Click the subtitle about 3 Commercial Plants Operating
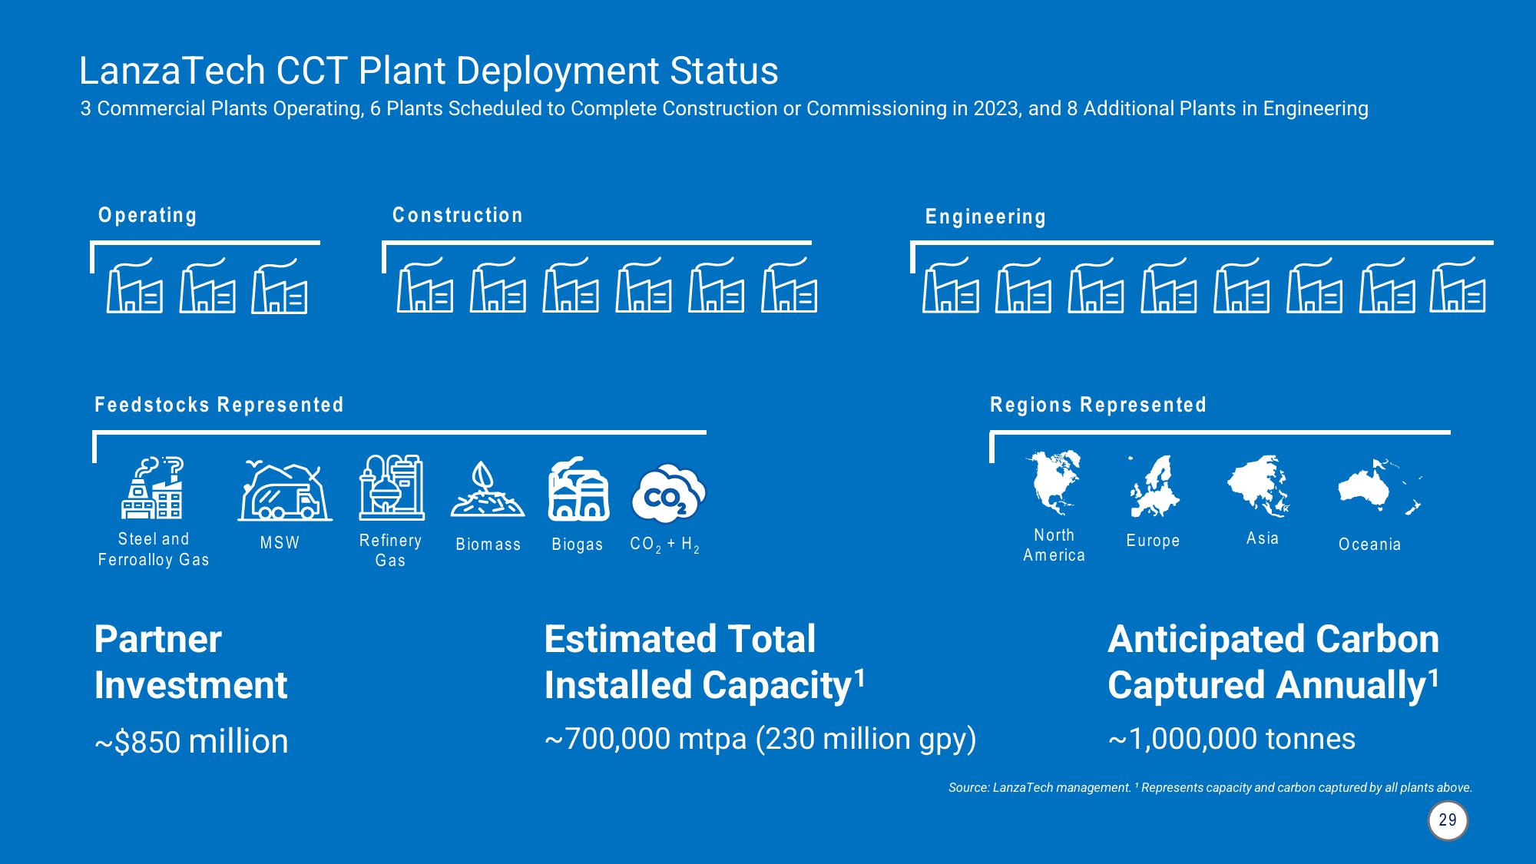Image resolution: width=1536 pixels, height=864 pixels. [x=724, y=109]
